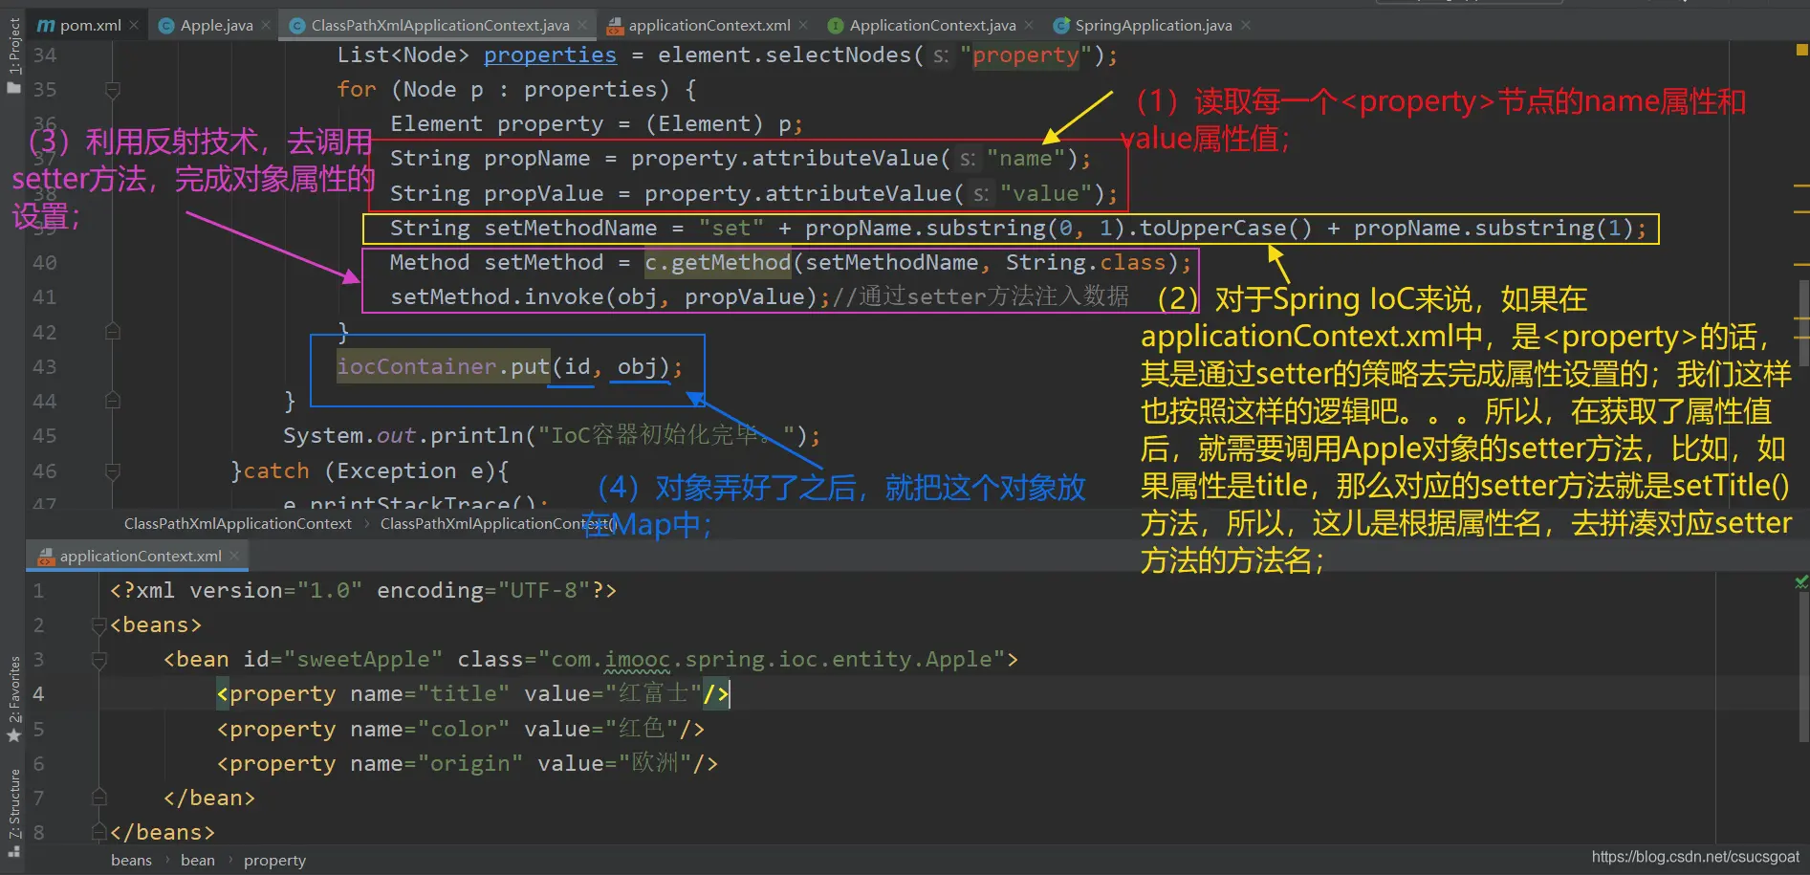Click the Maven icon on pom.xml tab
This screenshot has width=1810, height=875.
[45, 26]
